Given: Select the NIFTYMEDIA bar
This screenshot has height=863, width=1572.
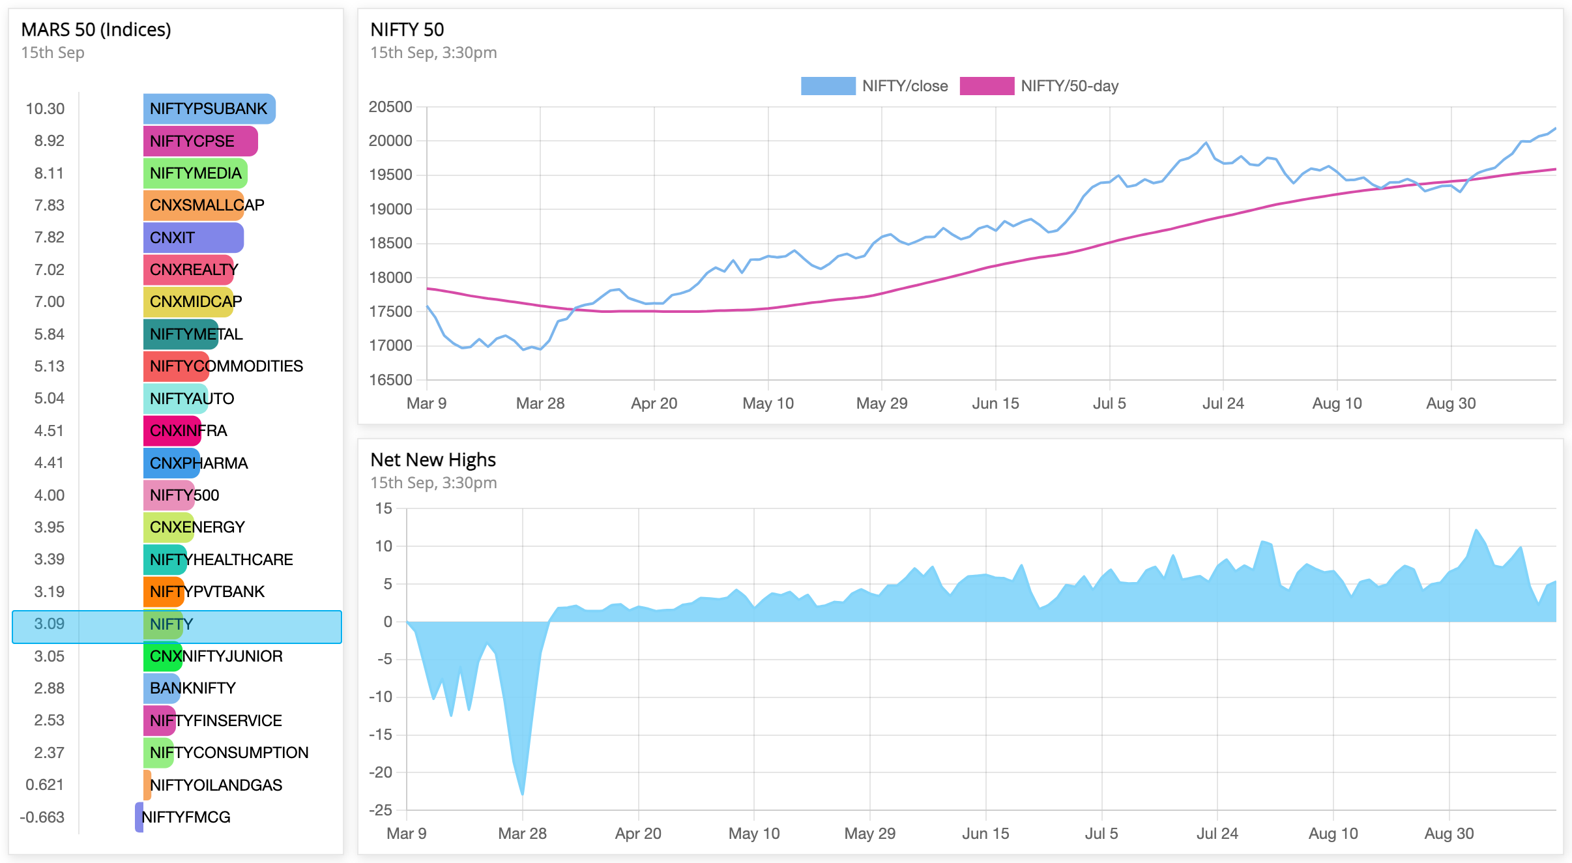Looking at the screenshot, I should [x=195, y=173].
